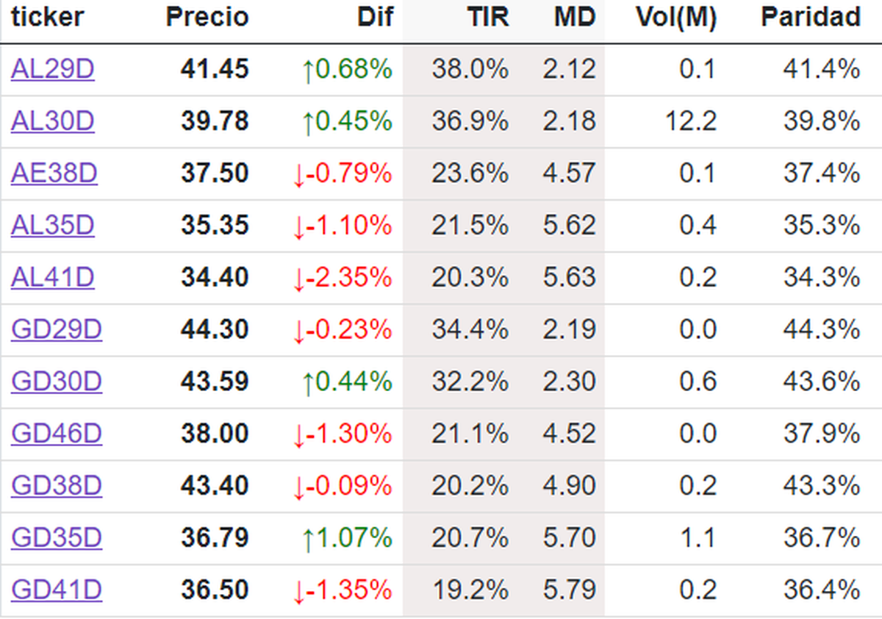Click the AL30D price 39.78
Viewport: 882px width, 619px height.
(x=215, y=121)
